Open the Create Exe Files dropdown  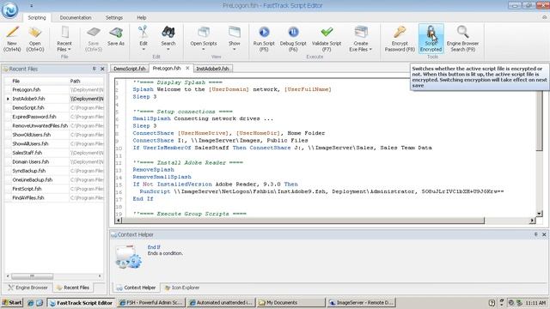click(x=361, y=39)
